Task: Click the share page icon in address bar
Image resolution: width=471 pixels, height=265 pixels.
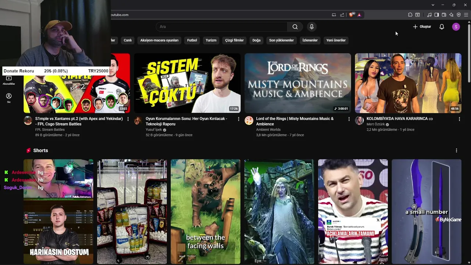Action: [342, 15]
